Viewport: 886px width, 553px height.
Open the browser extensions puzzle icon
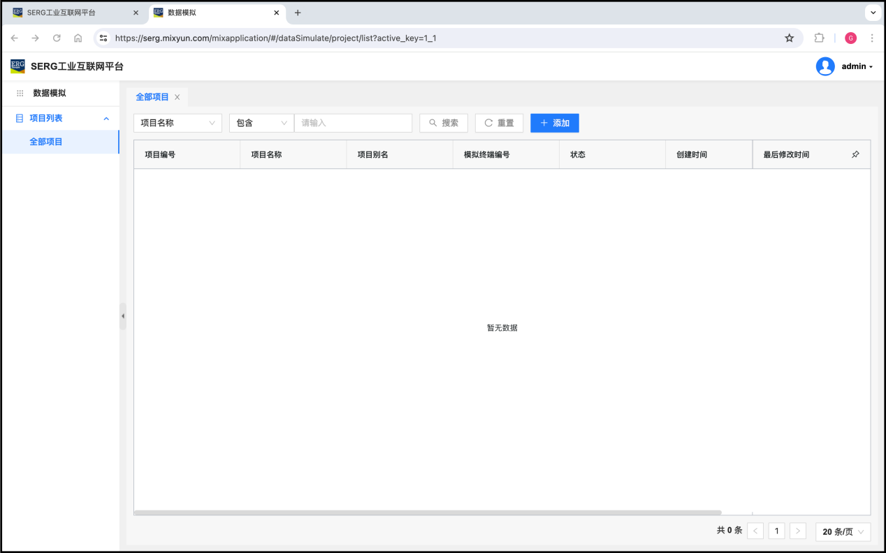[820, 38]
